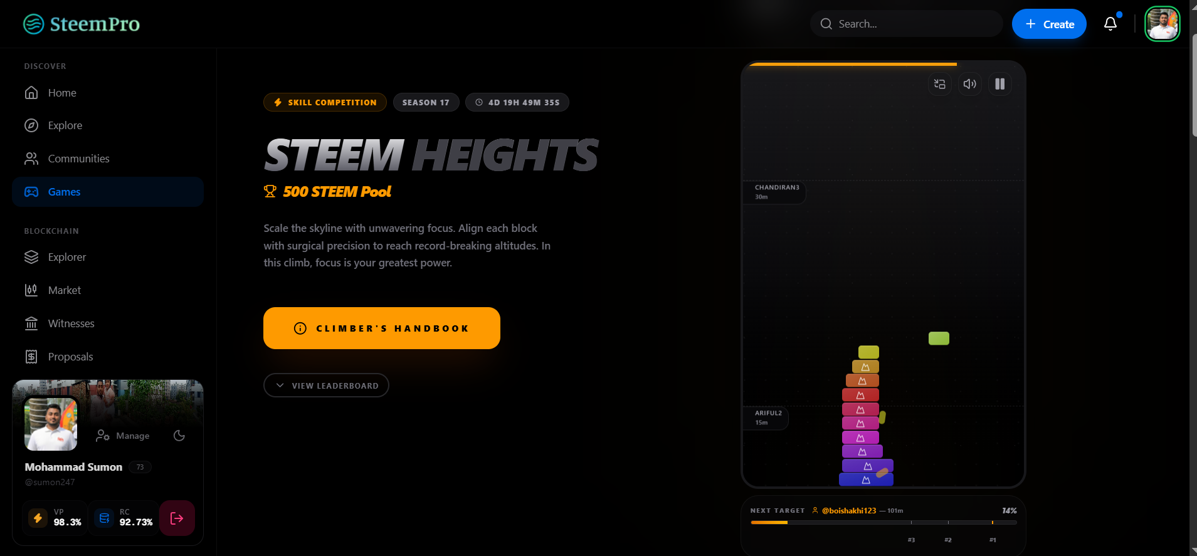The image size is (1197, 556).
Task: Click the Skill Competition badge
Action: pos(325,102)
